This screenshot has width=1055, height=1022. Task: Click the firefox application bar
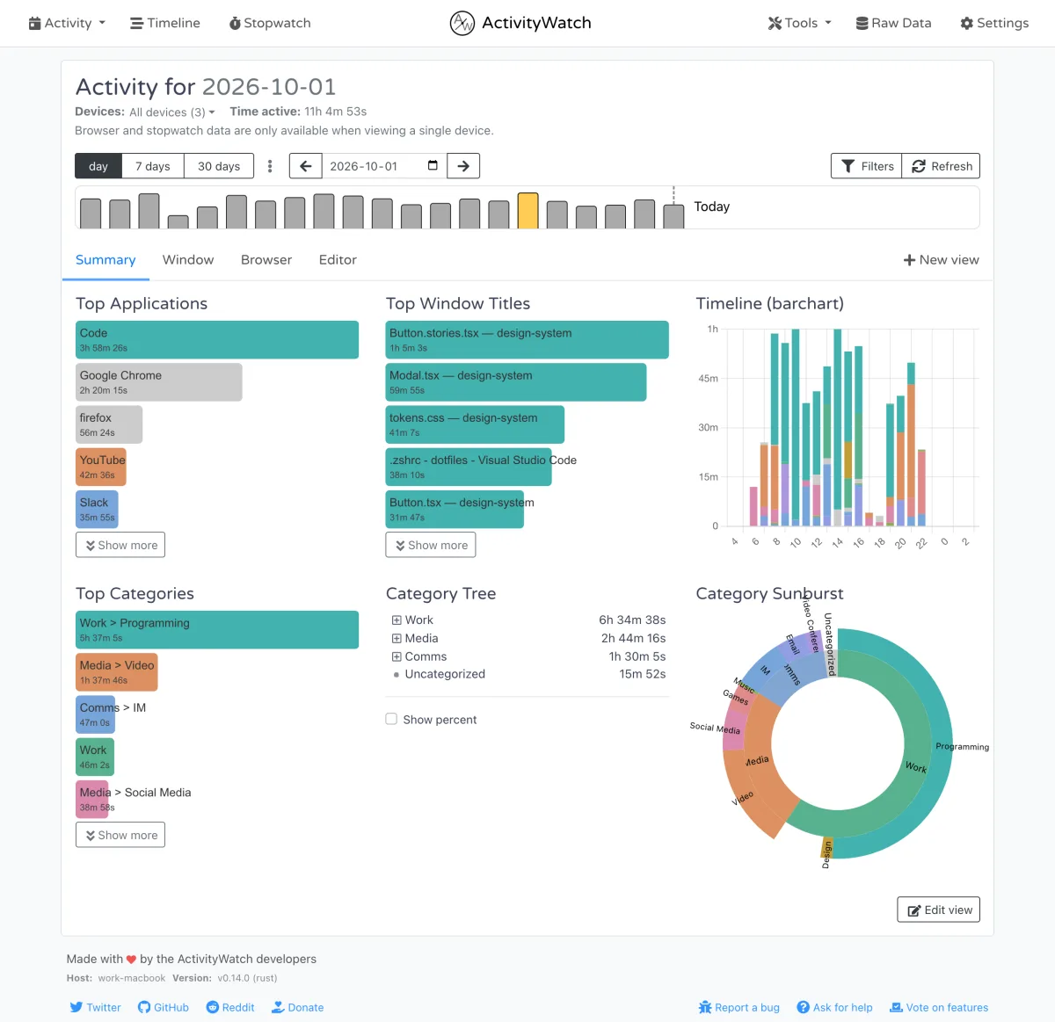(109, 424)
